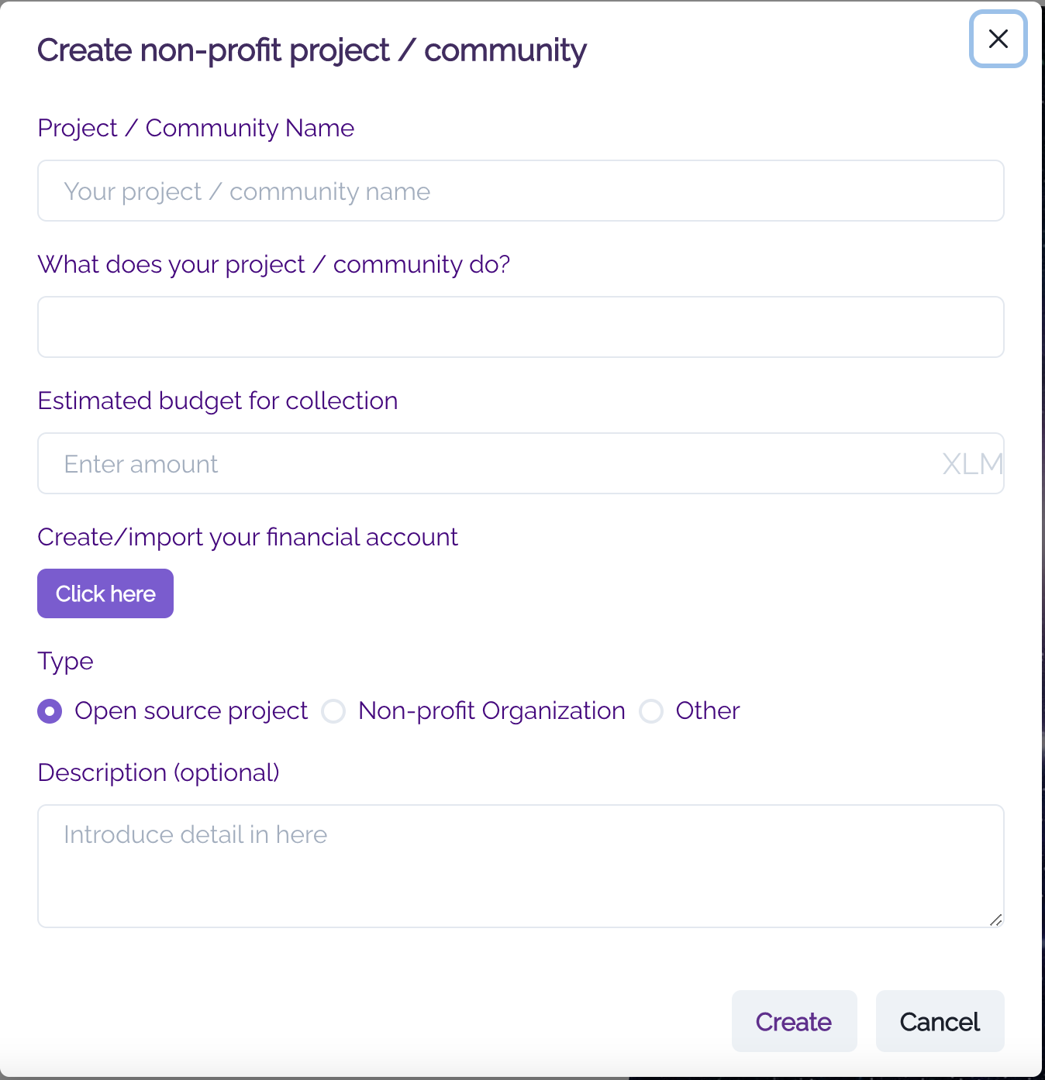Screen dimensions: 1045x1080
Task: Click the Description (optional) label
Action: pyautogui.click(x=158, y=772)
